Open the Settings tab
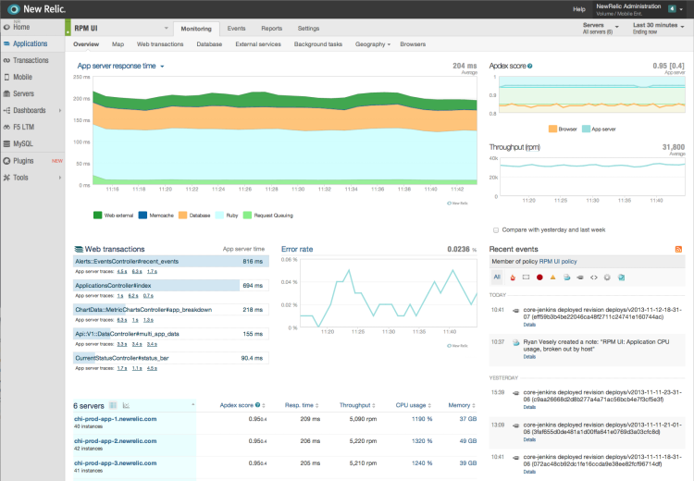This screenshot has height=481, width=694. pos(308,29)
